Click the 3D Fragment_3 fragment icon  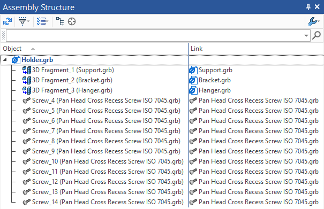pos(27,90)
